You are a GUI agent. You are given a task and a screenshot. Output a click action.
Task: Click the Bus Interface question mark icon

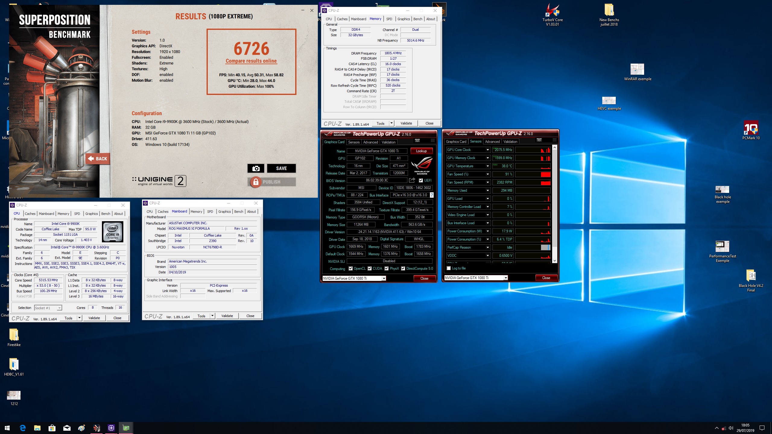pyautogui.click(x=432, y=195)
